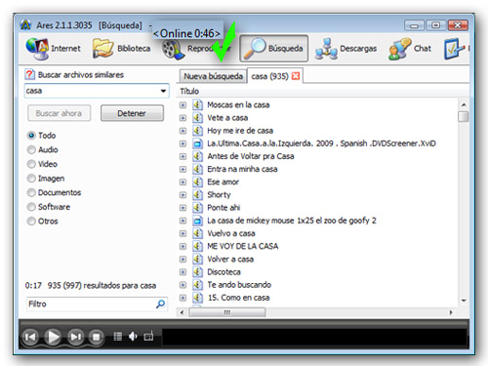Viewport: 488px width, 366px height.
Task: Expand the Moscas en la casa result
Action: tap(183, 105)
